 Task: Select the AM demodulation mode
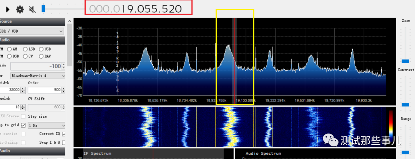[x=9, y=49]
